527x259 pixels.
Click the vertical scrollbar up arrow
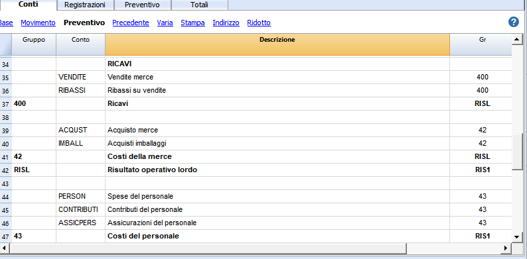pyautogui.click(x=516, y=40)
